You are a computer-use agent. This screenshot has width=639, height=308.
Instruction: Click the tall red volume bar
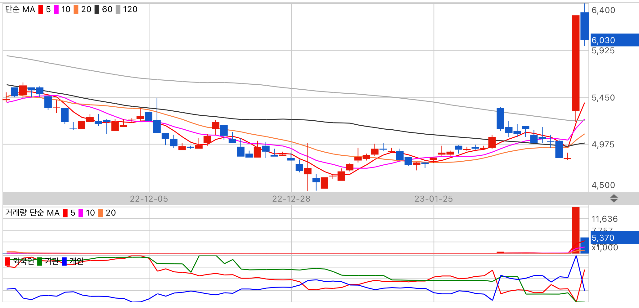[x=576, y=230]
